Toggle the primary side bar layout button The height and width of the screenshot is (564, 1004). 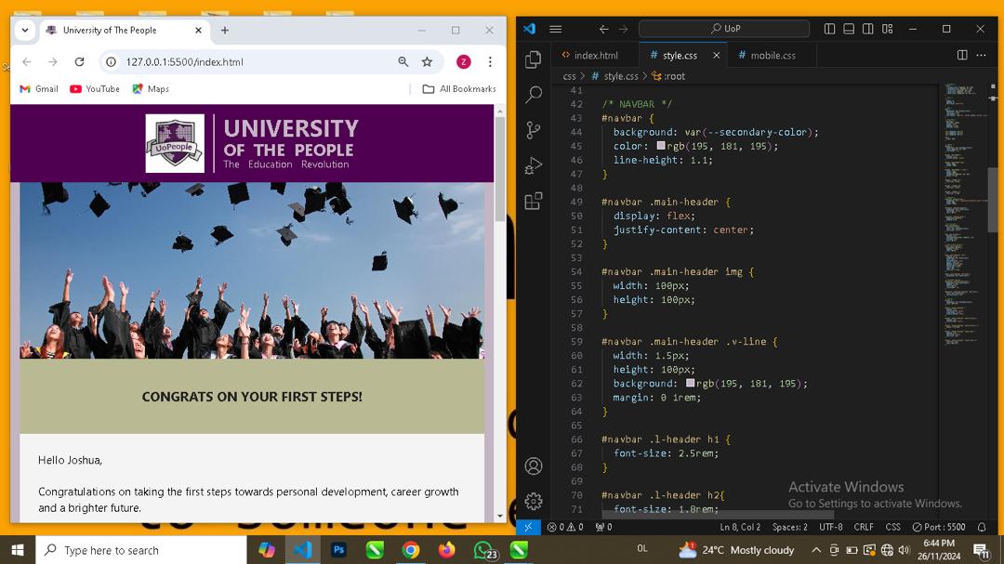click(829, 29)
